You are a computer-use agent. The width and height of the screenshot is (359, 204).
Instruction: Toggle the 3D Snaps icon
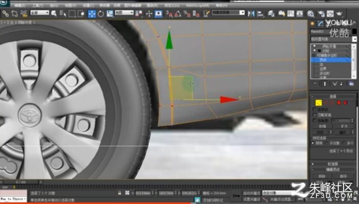(x=169, y=14)
